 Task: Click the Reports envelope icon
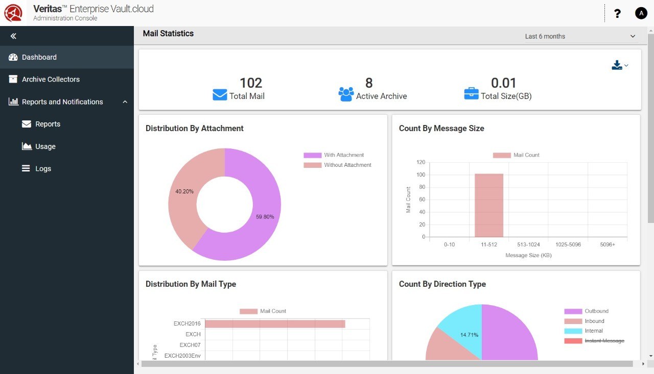(27, 123)
